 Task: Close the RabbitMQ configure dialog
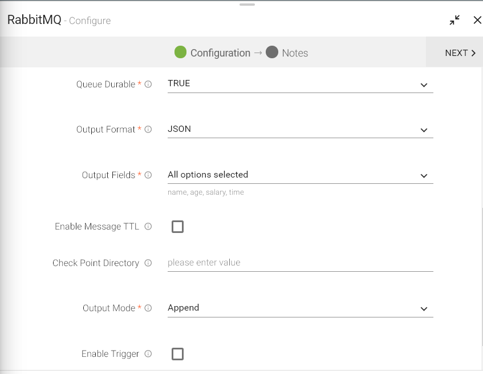point(477,20)
